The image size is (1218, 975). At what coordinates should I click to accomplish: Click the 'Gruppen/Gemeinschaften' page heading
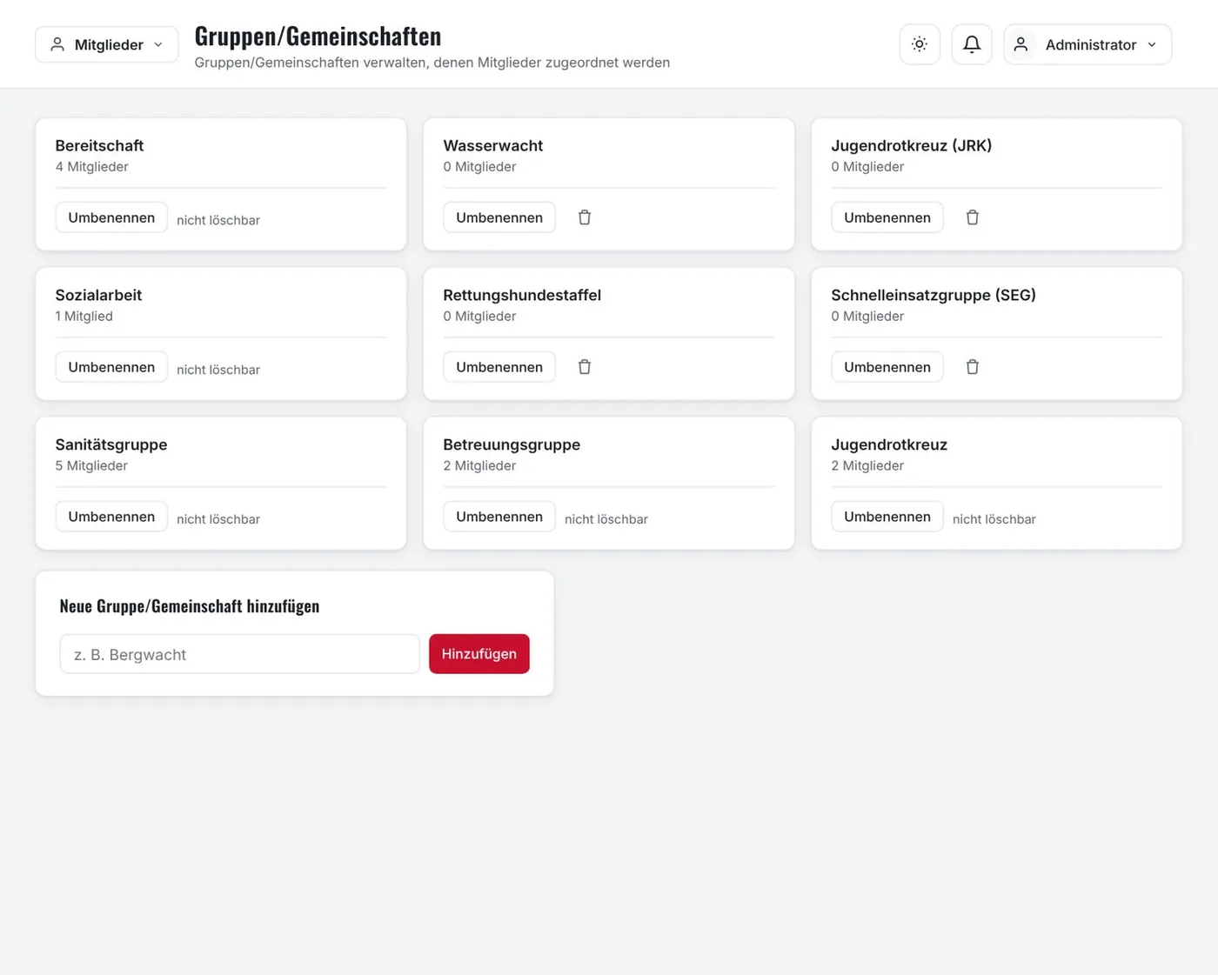point(318,37)
